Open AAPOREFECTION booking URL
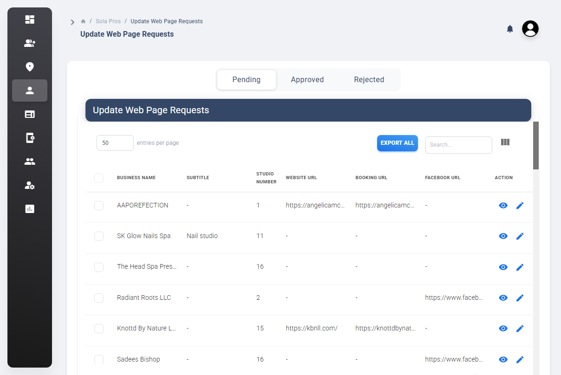Screen dimensions: 561x375 coord(385,205)
